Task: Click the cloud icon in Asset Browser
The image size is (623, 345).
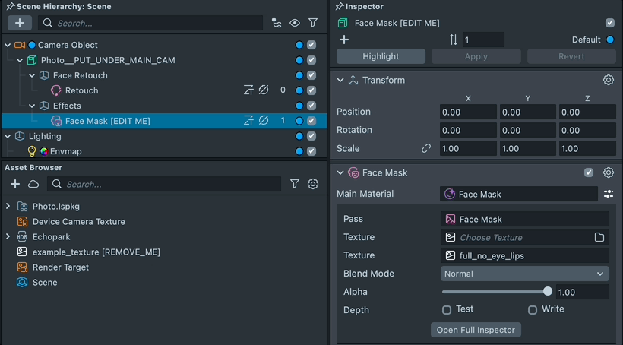Action: point(33,184)
